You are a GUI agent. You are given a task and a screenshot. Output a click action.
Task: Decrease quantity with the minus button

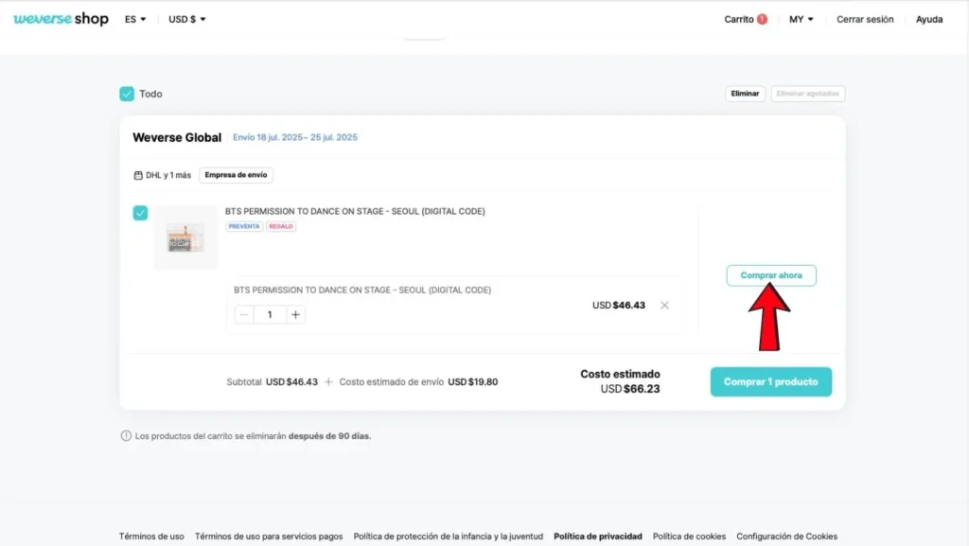point(244,314)
